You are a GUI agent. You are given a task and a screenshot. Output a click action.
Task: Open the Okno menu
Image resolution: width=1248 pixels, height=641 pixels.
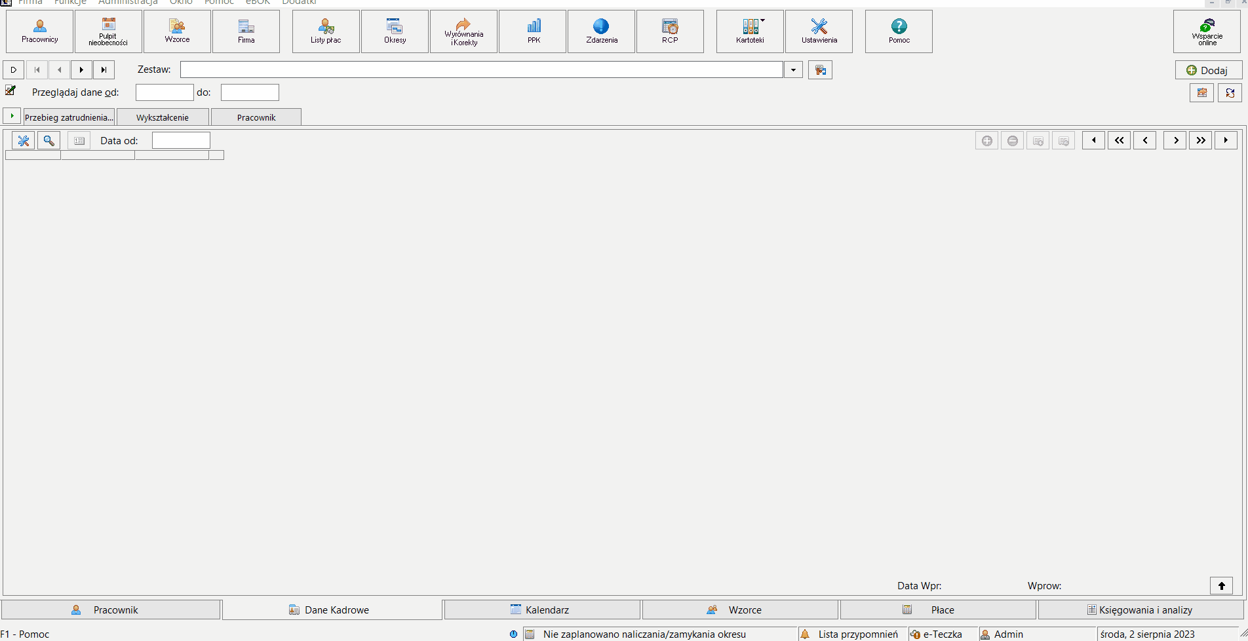pyautogui.click(x=181, y=3)
